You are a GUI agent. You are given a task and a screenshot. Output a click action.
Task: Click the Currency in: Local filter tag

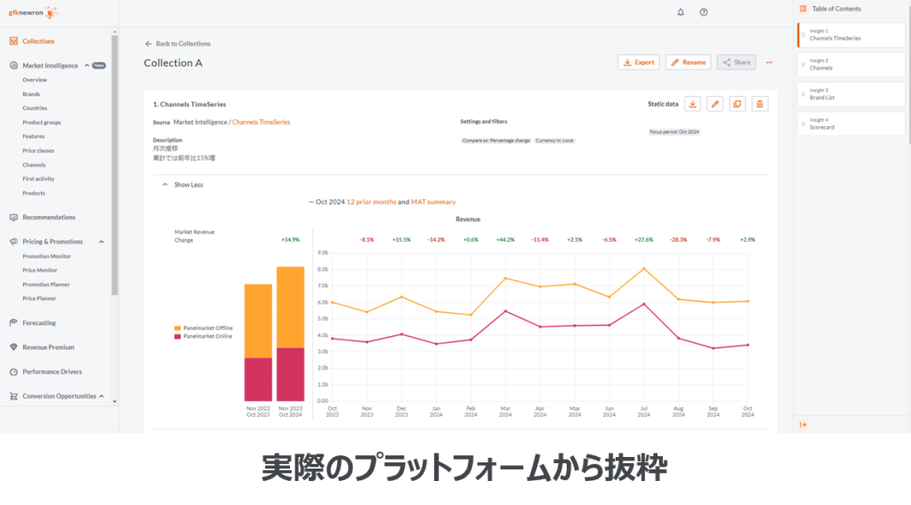[x=554, y=140]
